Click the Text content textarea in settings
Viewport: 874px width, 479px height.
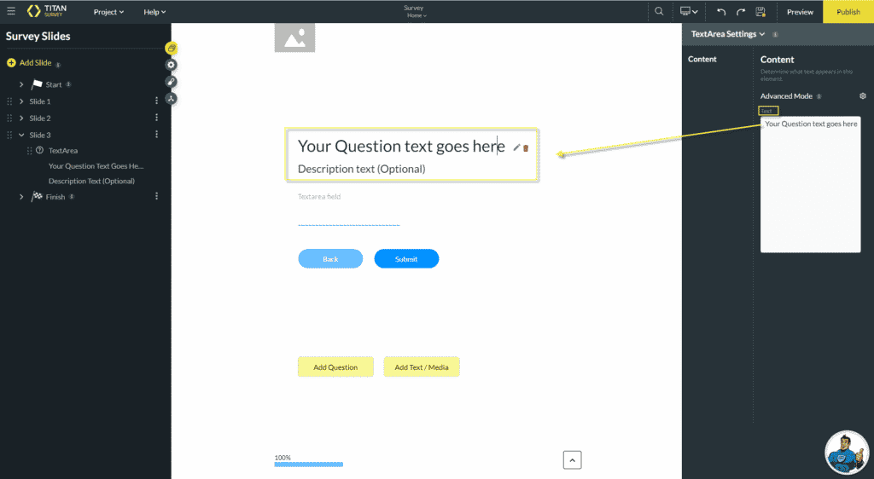(x=811, y=184)
